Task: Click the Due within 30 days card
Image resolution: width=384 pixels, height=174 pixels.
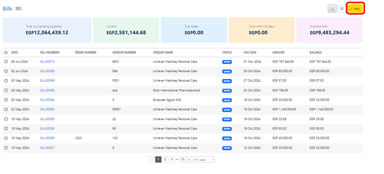Action: pyautogui.click(x=262, y=30)
